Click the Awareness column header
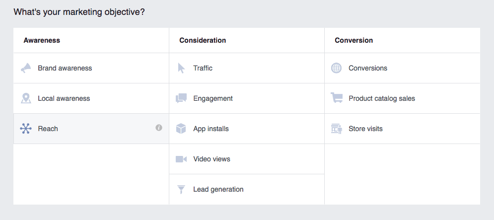This screenshot has height=220, width=494. coord(42,40)
